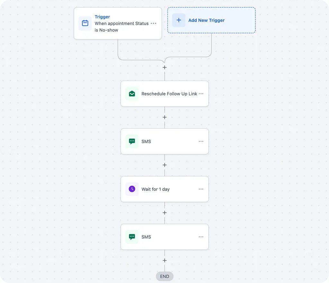Insert a step between Wait and last SMS
The image size is (329, 283).
tap(164, 213)
